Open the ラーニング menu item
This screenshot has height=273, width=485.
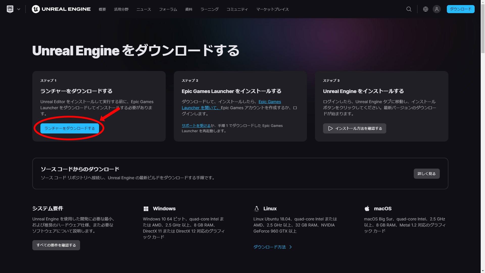point(209,9)
